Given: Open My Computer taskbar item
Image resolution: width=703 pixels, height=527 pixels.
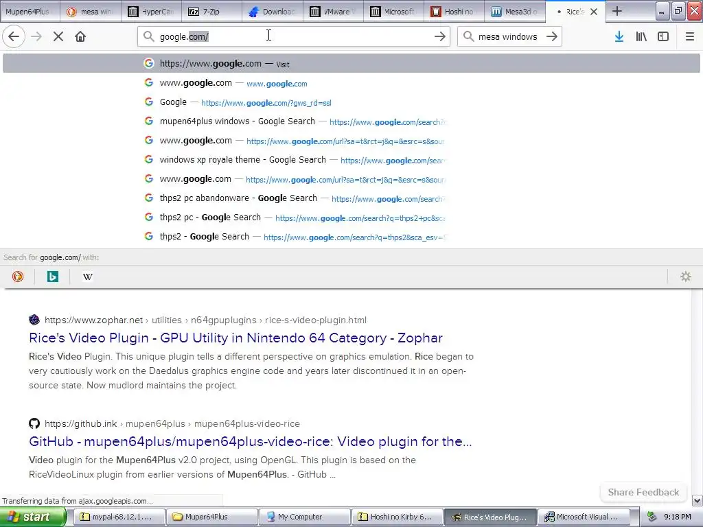Looking at the screenshot, I should (x=305, y=517).
